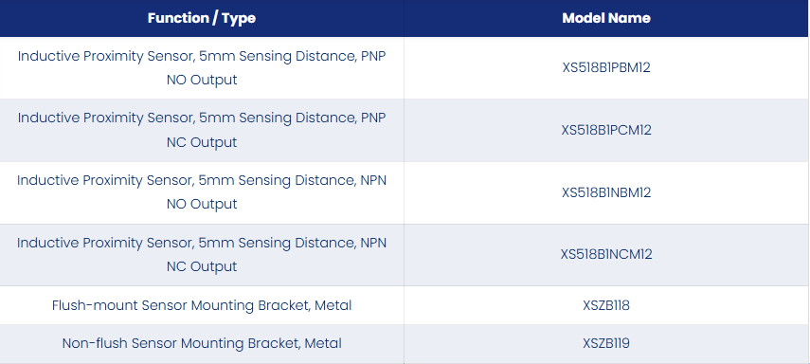This screenshot has height=364, width=810.
Task: Click NPN NO Output sensor description
Action: coord(202,192)
